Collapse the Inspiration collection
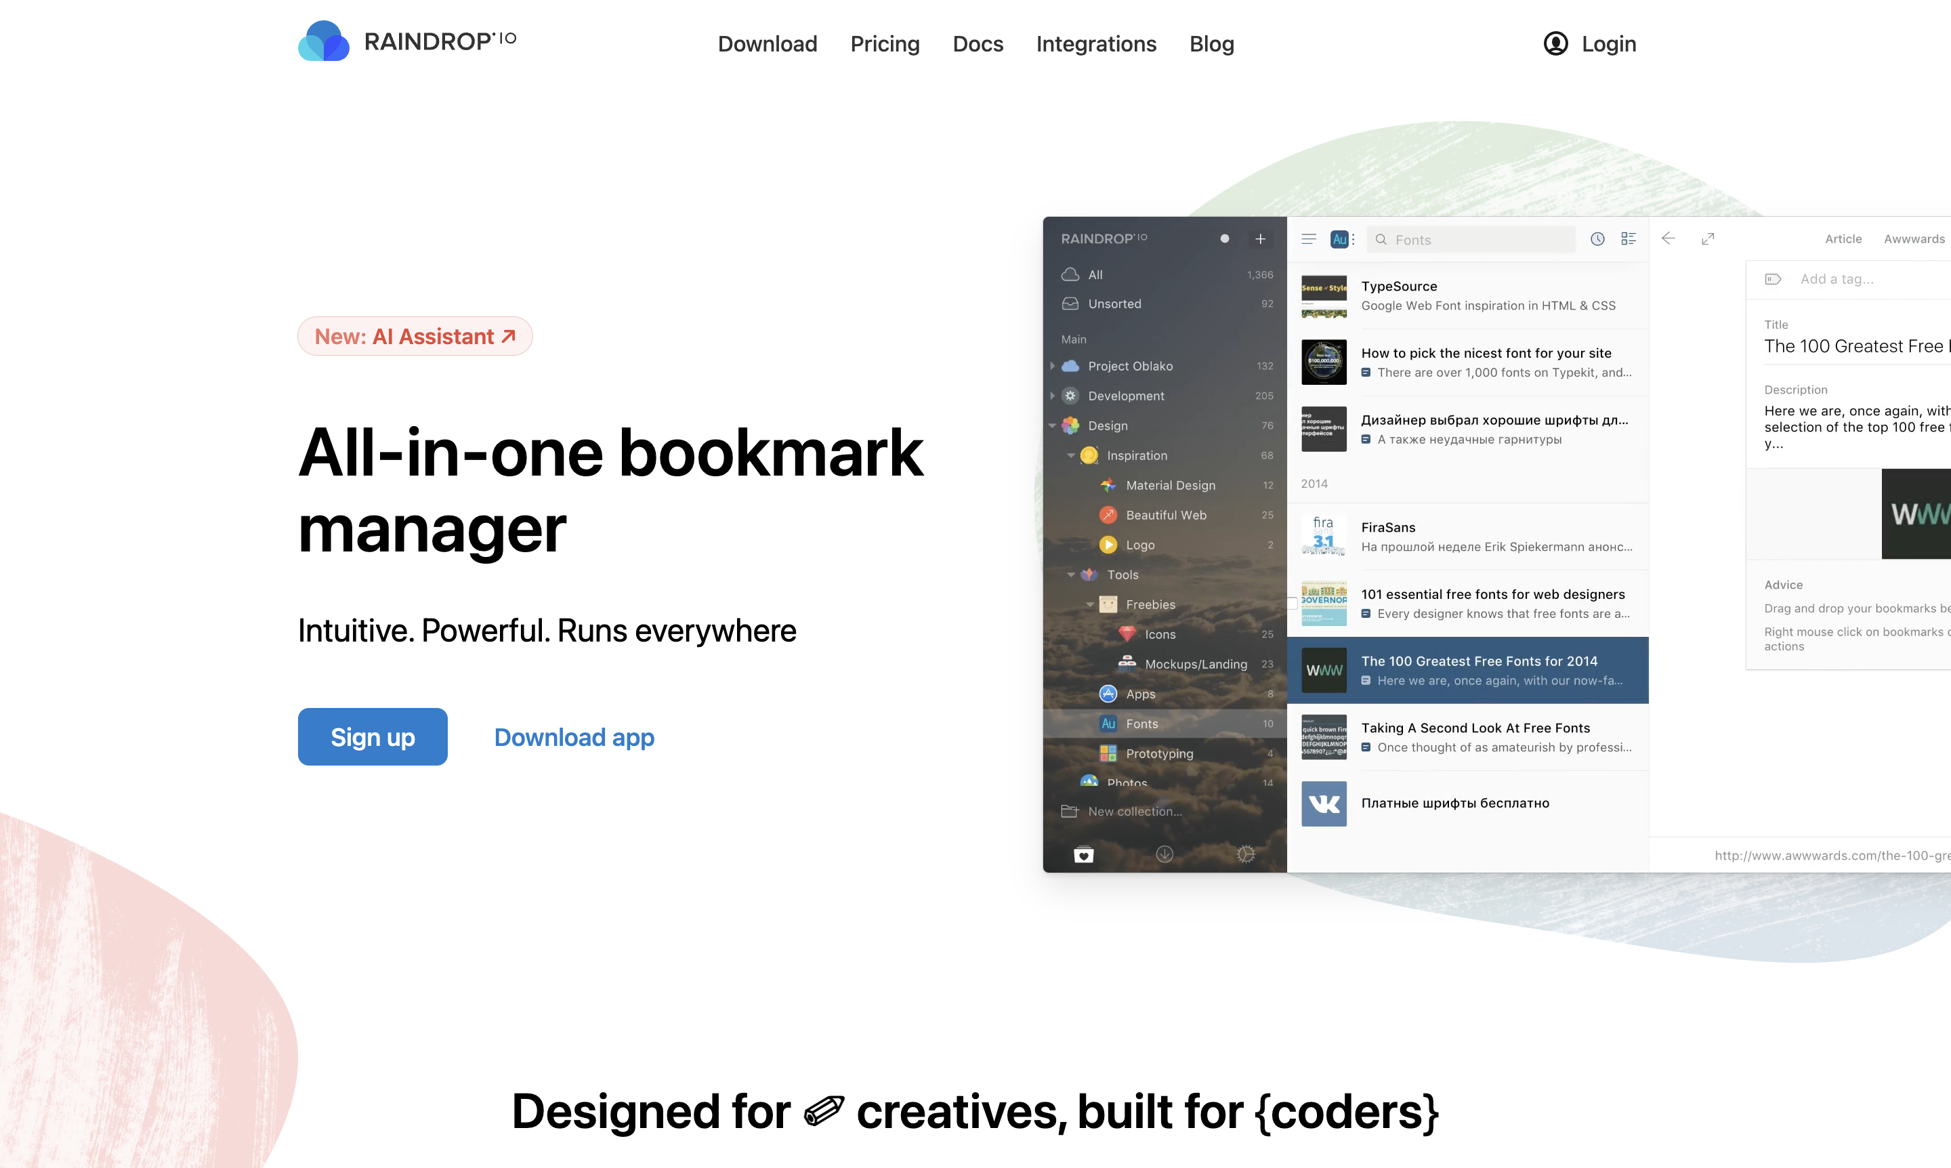Viewport: 1951px width, 1168px height. tap(1071, 456)
